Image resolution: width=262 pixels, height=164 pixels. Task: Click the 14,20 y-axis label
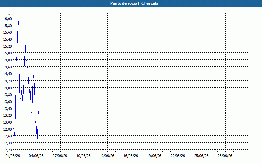8,81
